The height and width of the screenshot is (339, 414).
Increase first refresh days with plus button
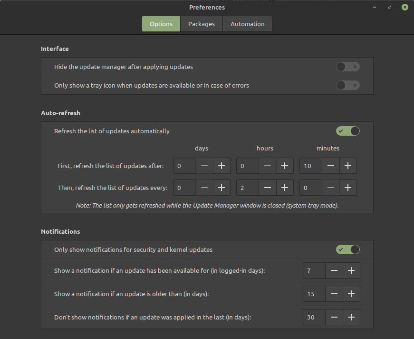221,166
